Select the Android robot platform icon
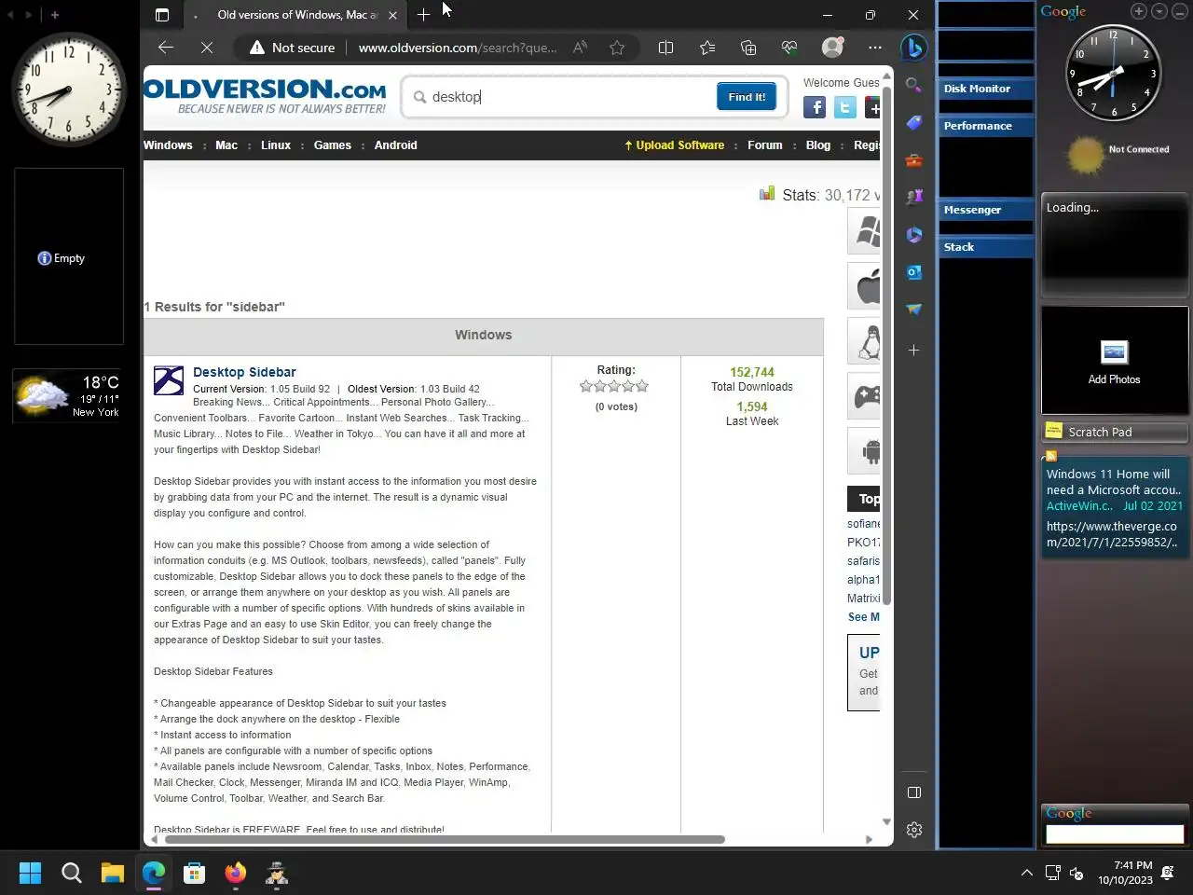The image size is (1193, 895). 864,451
